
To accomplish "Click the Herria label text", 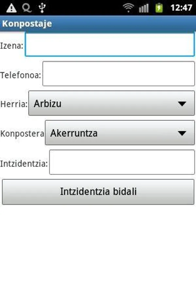I will coord(14,104).
